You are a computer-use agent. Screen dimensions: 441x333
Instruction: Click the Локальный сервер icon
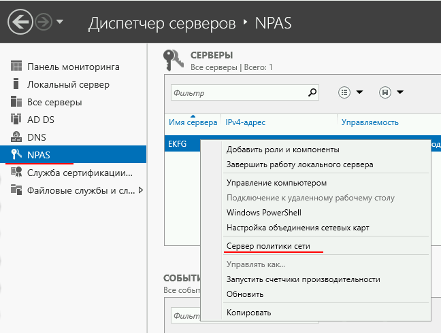pyautogui.click(x=17, y=84)
